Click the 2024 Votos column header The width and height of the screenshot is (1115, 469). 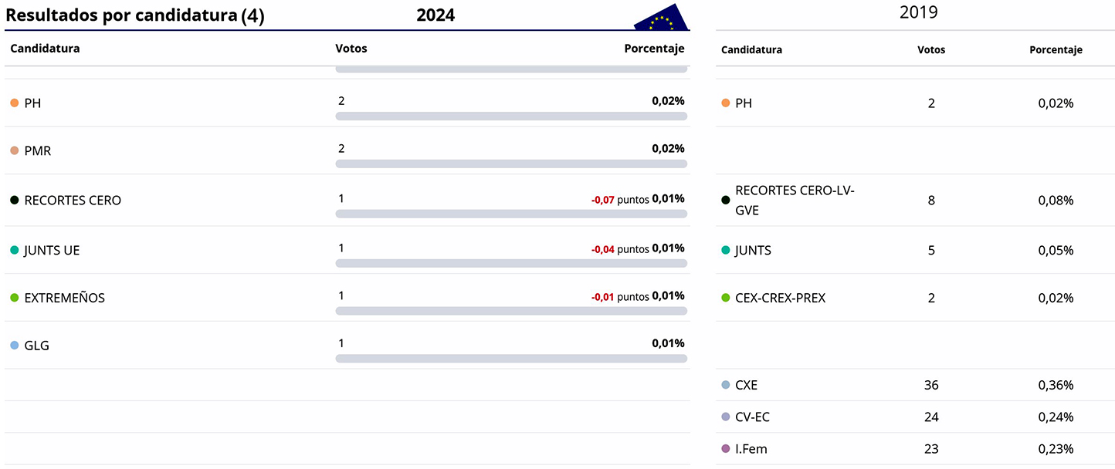pos(351,49)
